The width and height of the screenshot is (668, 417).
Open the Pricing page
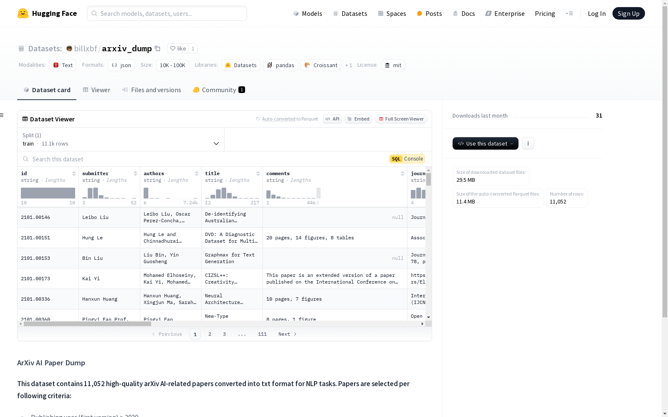(545, 13)
